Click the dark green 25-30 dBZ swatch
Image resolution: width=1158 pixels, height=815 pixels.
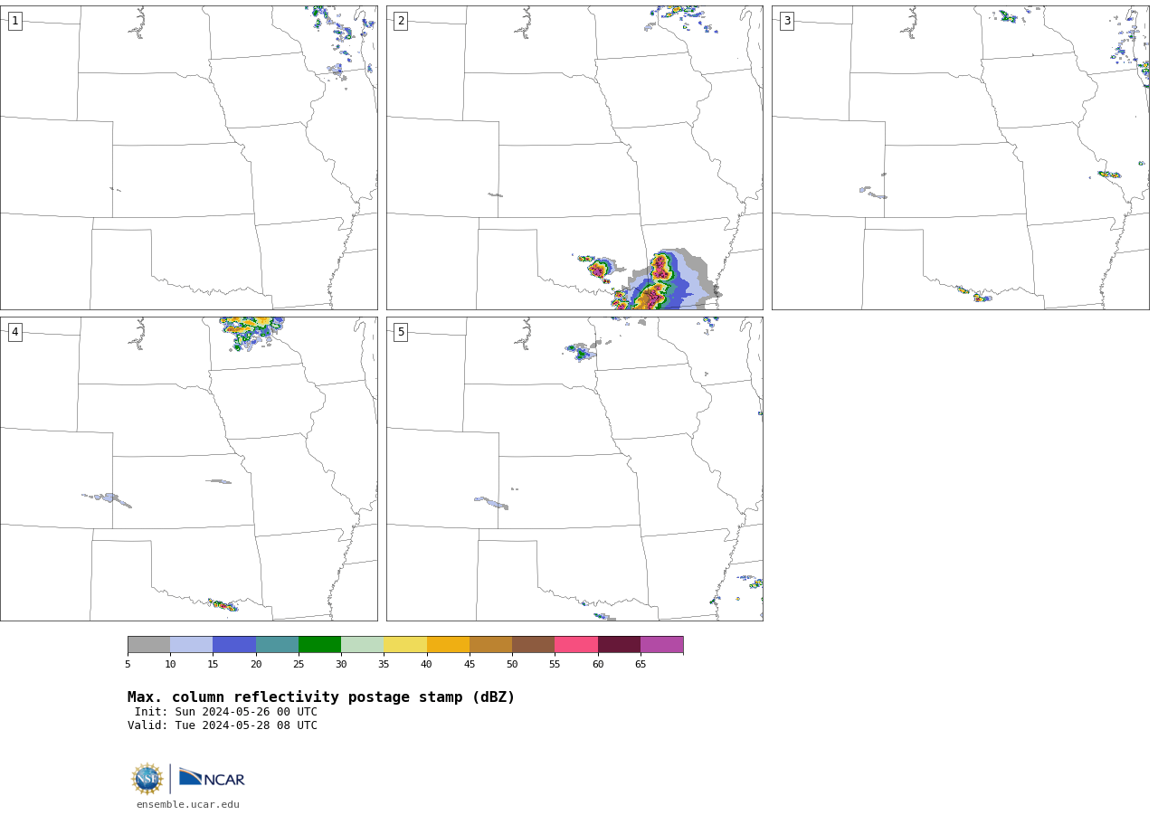319,645
